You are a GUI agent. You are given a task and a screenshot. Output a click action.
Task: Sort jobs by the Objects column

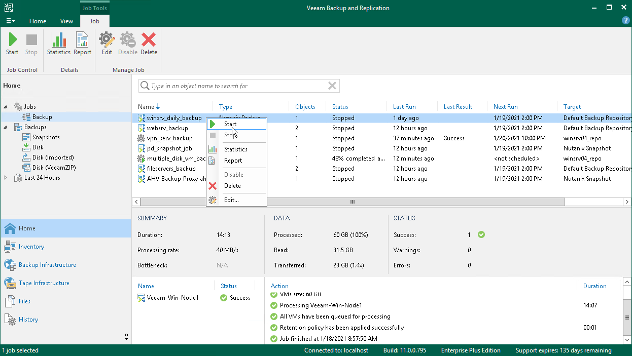coord(305,107)
